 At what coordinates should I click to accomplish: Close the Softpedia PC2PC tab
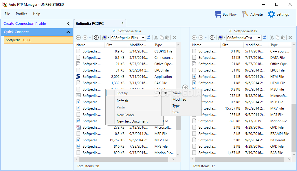[x=122, y=23]
